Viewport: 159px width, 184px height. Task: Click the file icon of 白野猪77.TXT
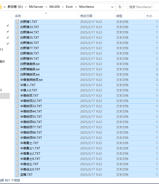tap(17, 48)
